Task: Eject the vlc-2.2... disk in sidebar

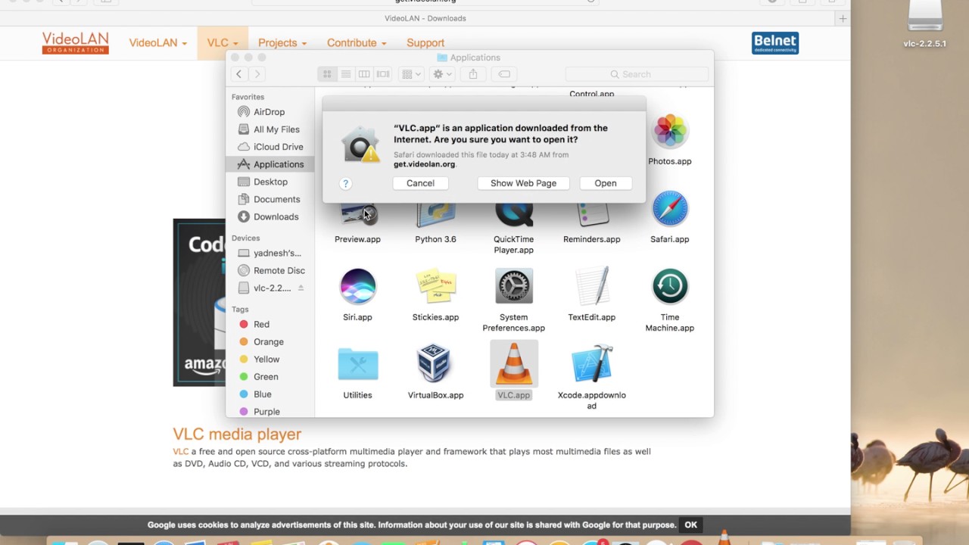Action: tap(301, 288)
